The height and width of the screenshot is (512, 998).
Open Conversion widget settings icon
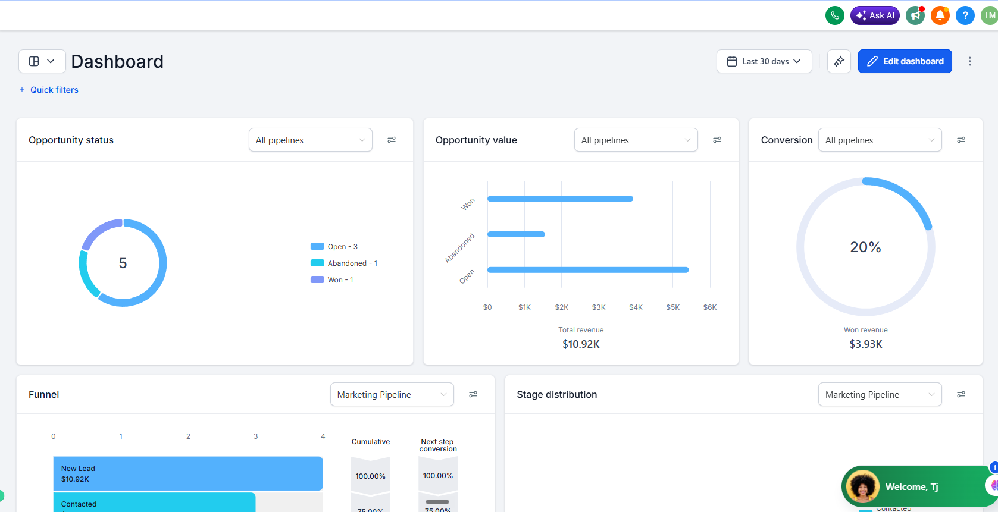click(961, 140)
